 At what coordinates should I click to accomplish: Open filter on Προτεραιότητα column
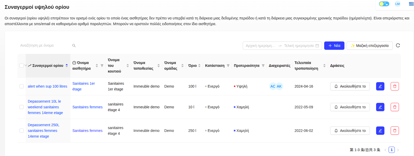(x=263, y=66)
